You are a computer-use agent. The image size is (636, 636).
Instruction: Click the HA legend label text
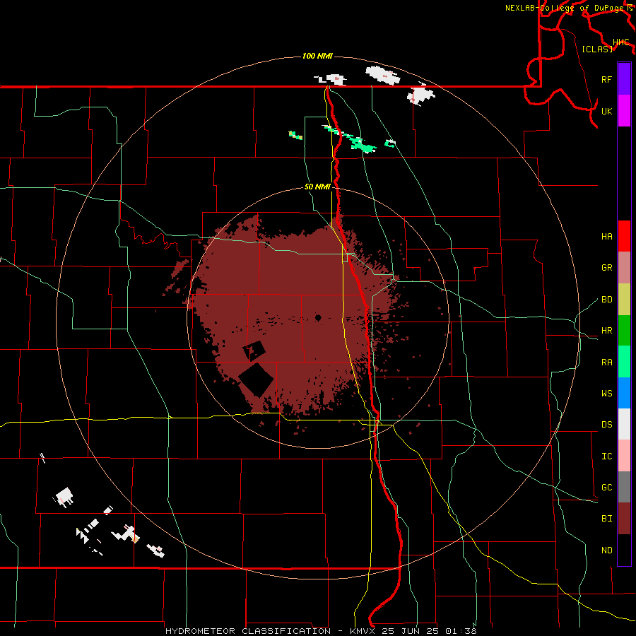[x=607, y=237]
